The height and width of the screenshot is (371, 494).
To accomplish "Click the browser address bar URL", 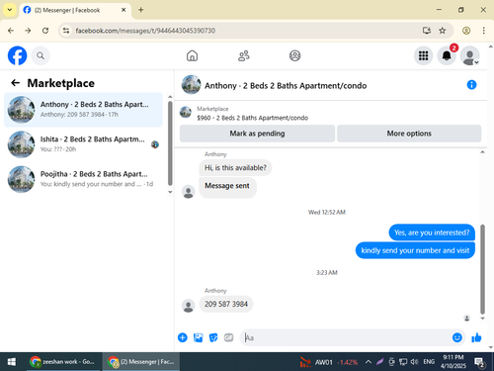I will [x=145, y=31].
